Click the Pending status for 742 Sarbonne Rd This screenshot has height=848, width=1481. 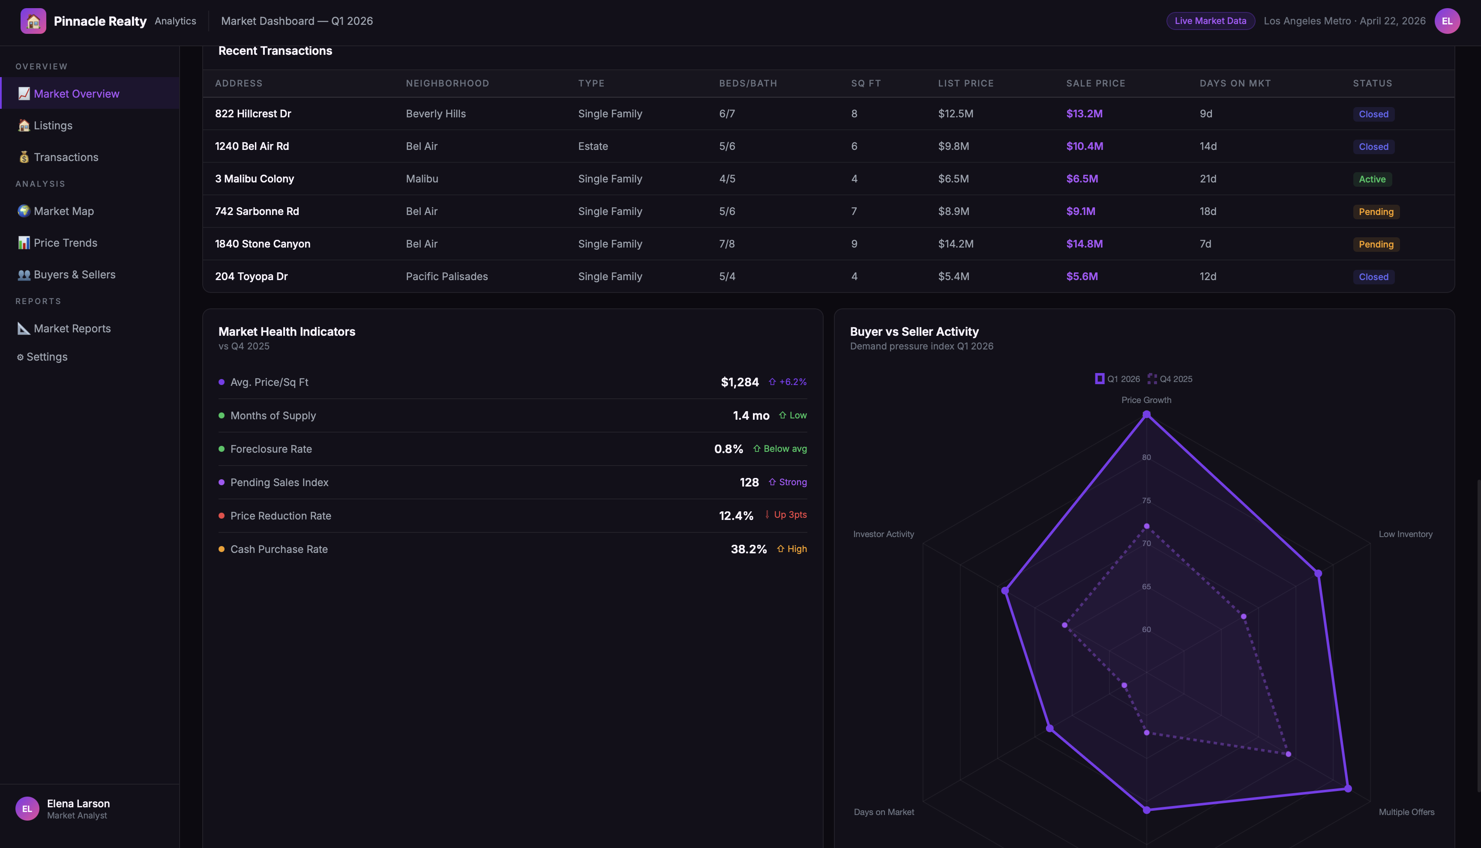pyautogui.click(x=1376, y=212)
